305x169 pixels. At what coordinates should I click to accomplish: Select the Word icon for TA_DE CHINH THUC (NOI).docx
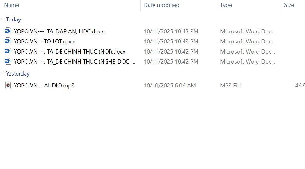pyautogui.click(x=8, y=51)
